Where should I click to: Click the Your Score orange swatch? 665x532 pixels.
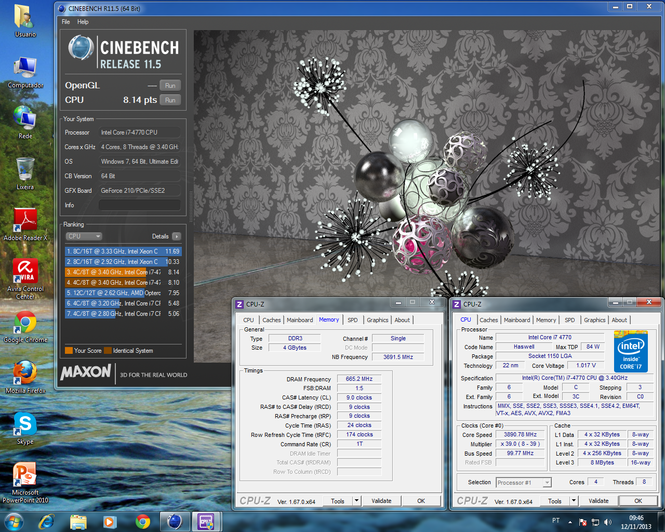pos(69,351)
